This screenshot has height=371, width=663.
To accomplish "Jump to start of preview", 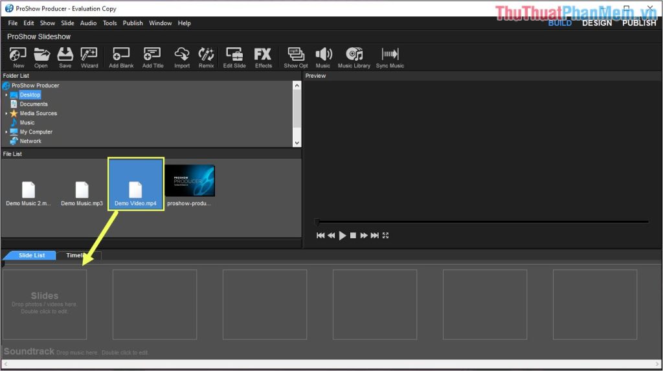I will [x=320, y=236].
